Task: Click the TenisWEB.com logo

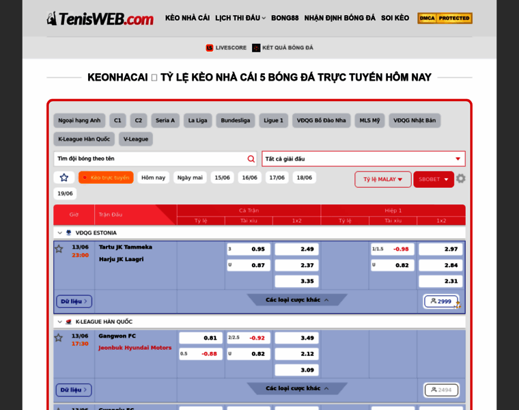Action: pyautogui.click(x=100, y=18)
